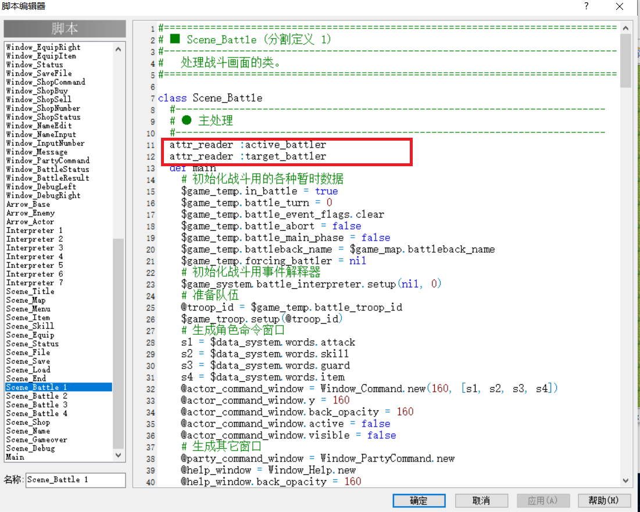Click the code editor scroll down arrow
Viewport: 640px width, 512px height.
[x=625, y=481]
